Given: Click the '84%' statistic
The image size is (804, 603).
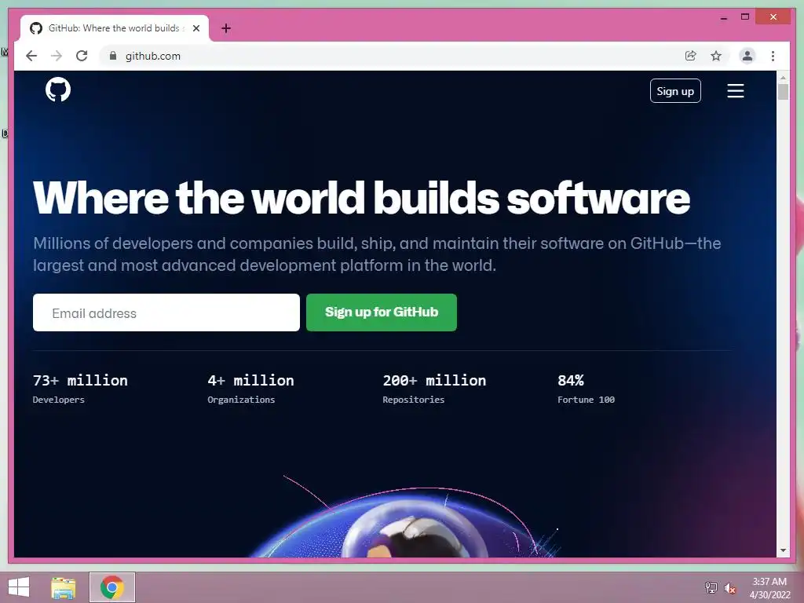Looking at the screenshot, I should click(x=571, y=381).
